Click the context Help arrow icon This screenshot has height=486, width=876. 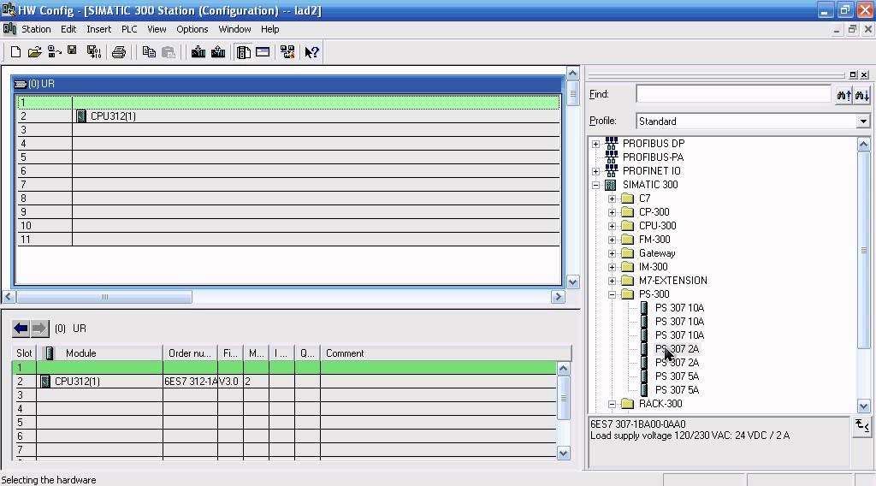tap(311, 52)
